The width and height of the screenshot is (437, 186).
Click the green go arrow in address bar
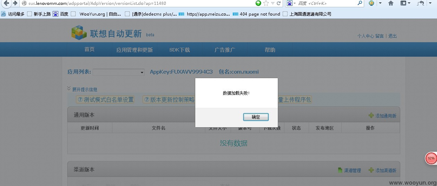pos(258,3)
